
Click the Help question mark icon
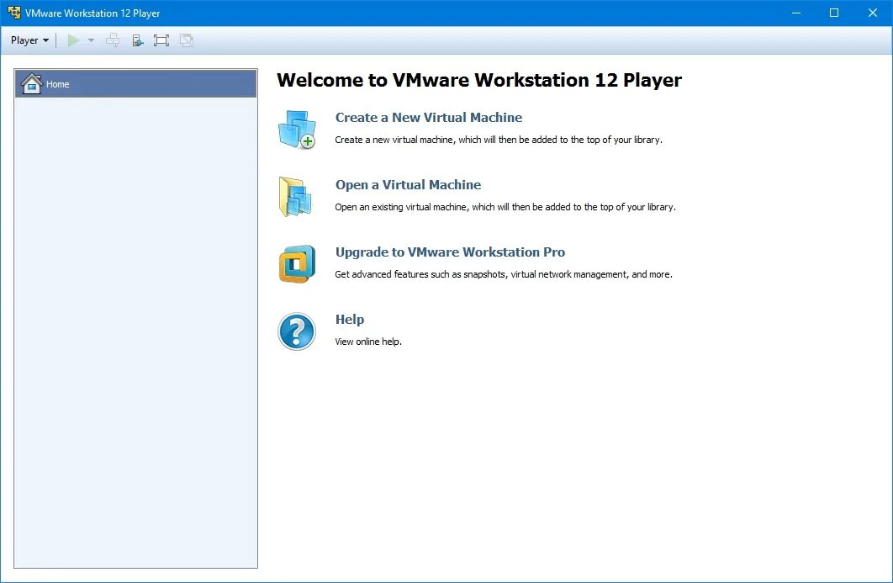pyautogui.click(x=296, y=331)
